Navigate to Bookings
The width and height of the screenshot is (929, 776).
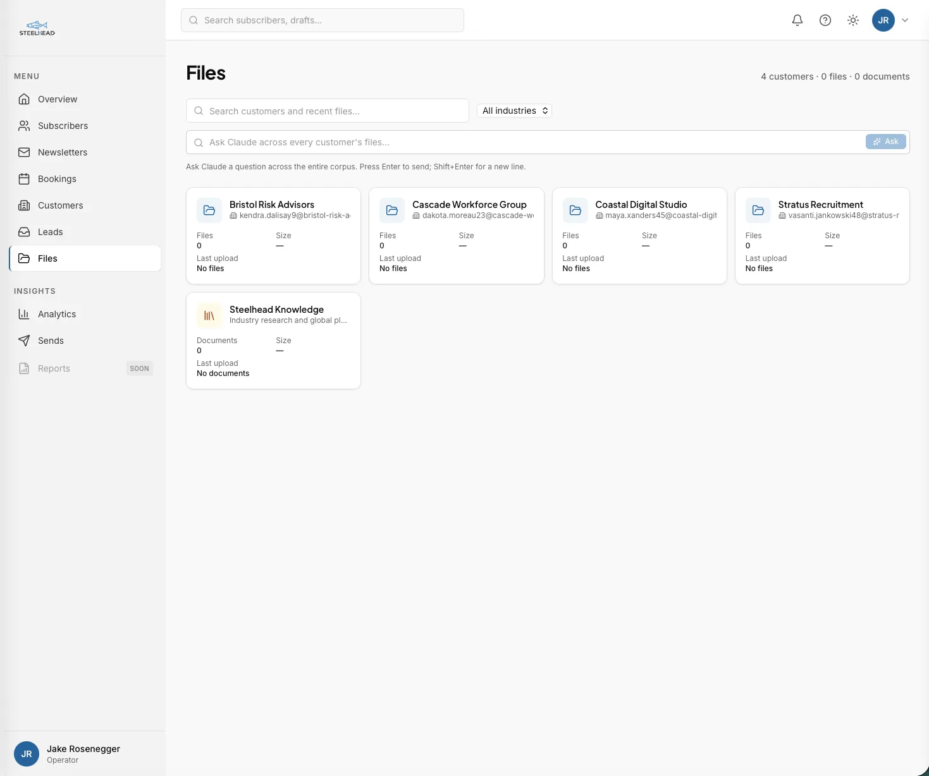(x=85, y=179)
